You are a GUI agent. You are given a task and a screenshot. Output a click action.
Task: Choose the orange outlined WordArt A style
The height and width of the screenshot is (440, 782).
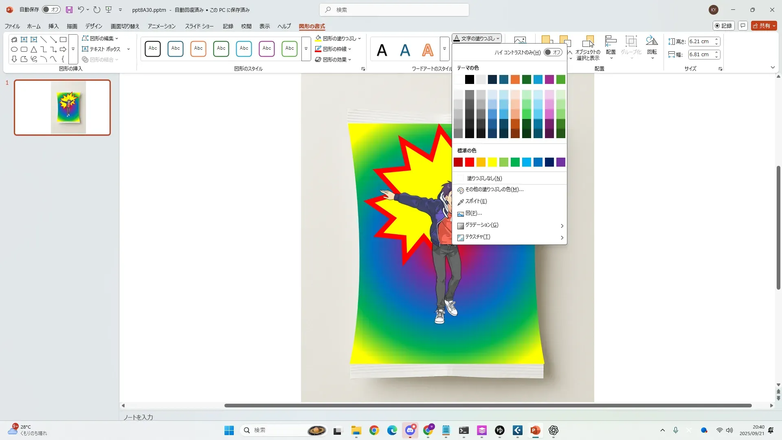coord(428,50)
